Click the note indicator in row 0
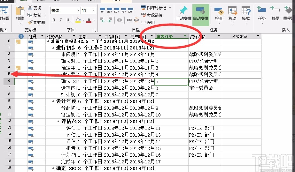The height and width of the screenshot is (172, 295). tap(18, 42)
